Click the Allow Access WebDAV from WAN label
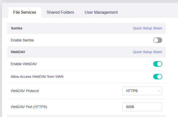The width and height of the screenshot is (178, 117). tap(37, 77)
